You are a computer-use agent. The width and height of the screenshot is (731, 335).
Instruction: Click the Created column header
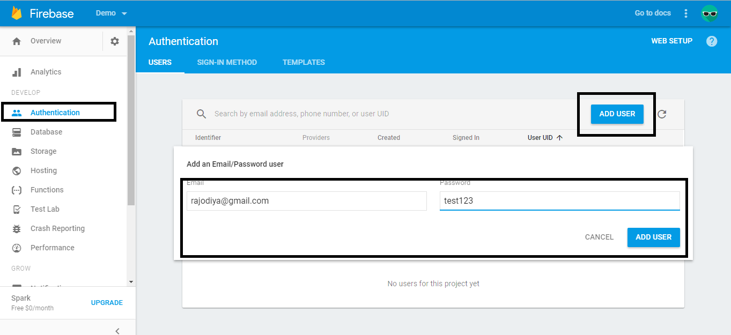pyautogui.click(x=389, y=138)
